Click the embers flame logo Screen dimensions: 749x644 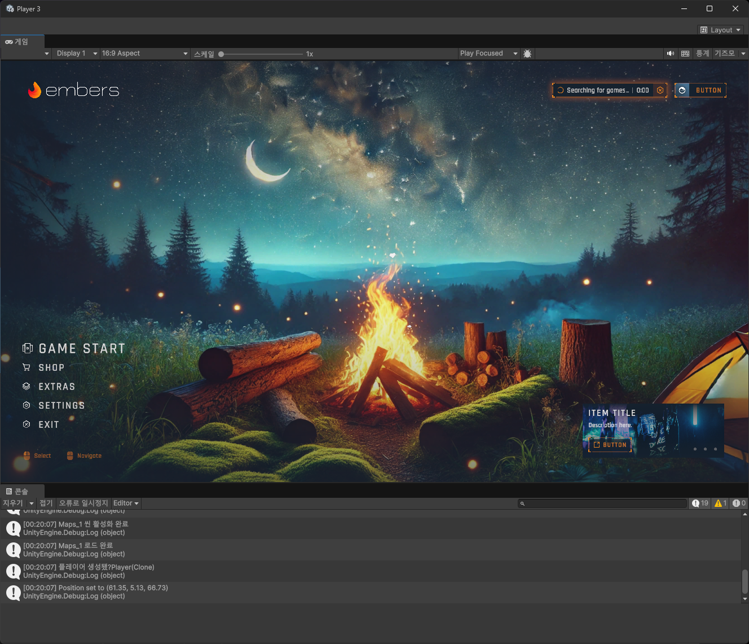click(x=35, y=90)
